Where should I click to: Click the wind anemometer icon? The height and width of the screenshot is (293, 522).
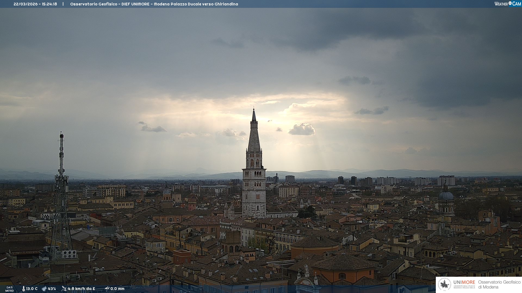(64, 289)
